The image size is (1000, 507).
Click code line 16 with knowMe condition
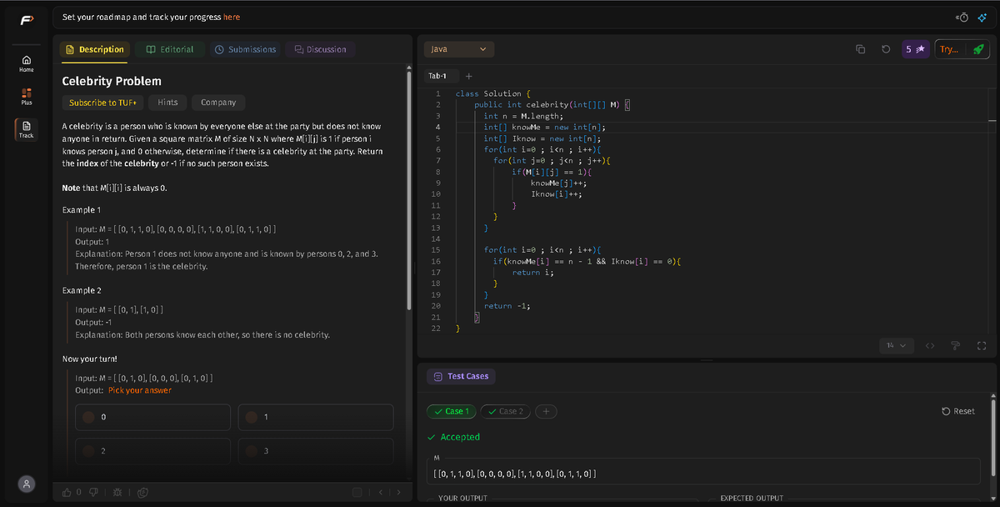coord(587,262)
